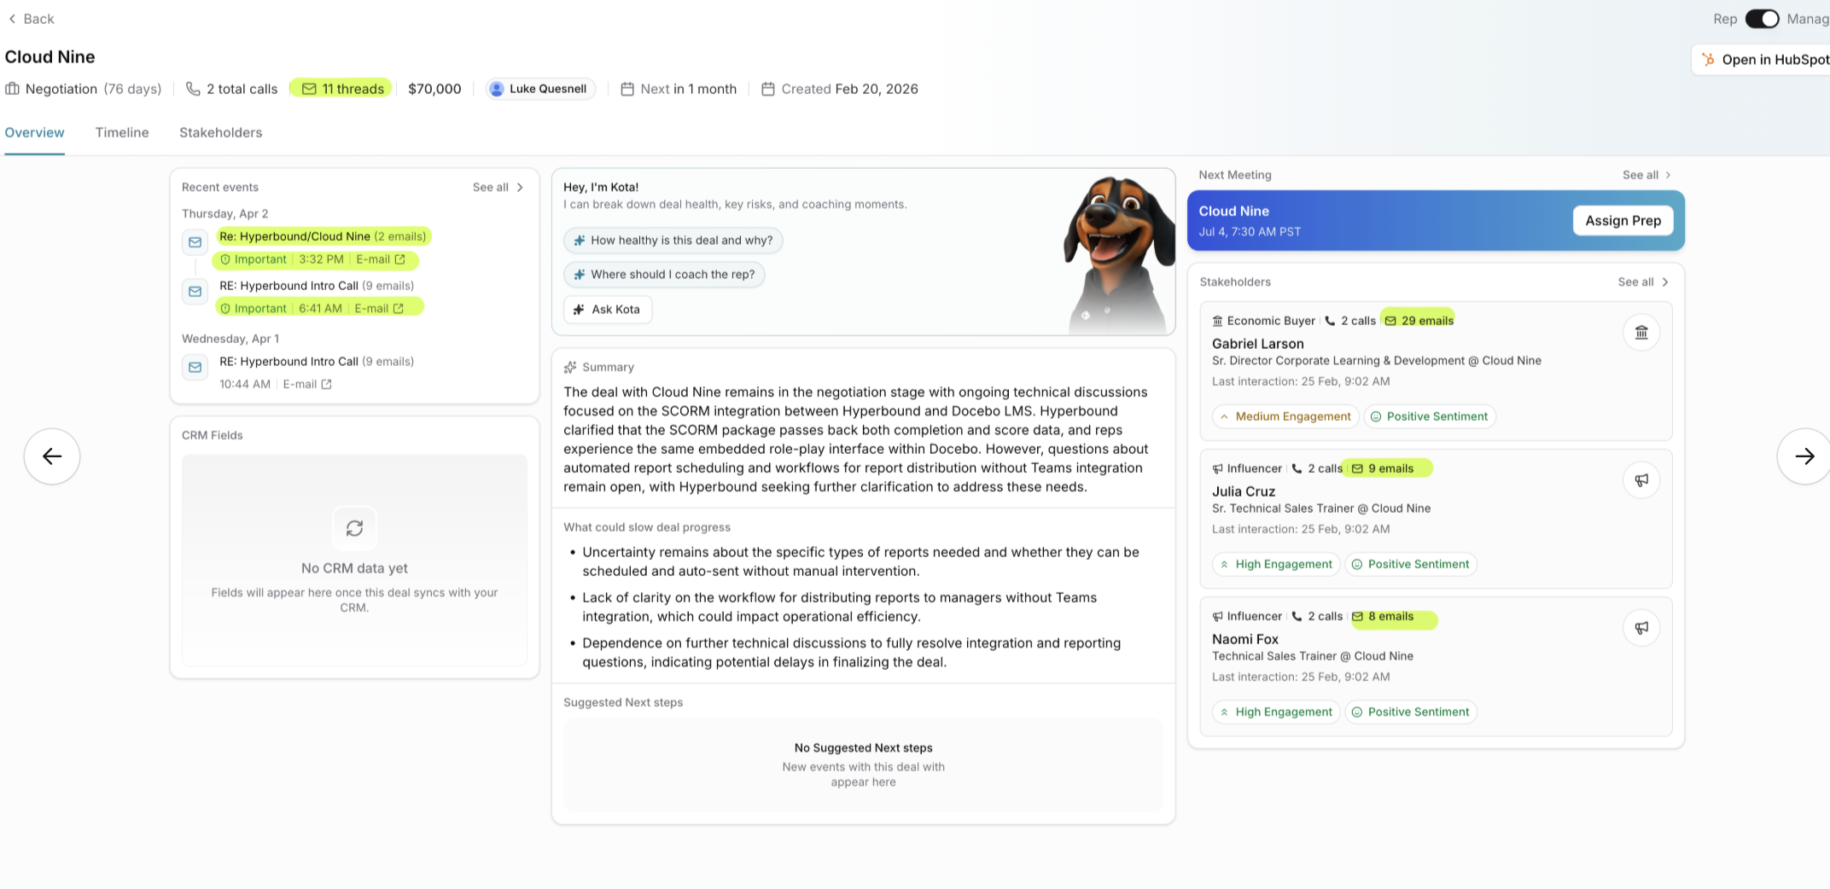
Task: Go to the next deal with right arrow
Action: coord(1804,456)
